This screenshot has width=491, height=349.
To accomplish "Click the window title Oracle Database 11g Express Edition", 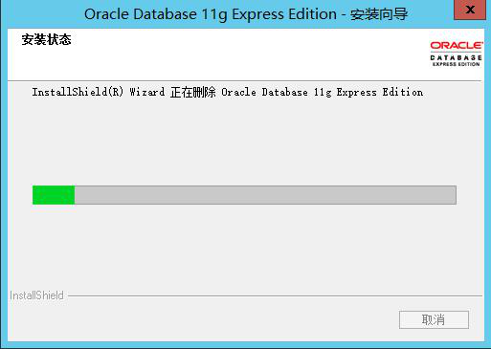I will tap(211, 14).
